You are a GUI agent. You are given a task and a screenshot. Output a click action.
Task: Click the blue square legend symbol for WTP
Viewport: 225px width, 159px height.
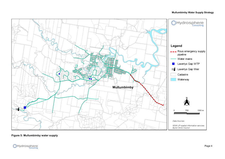[x=173, y=64]
